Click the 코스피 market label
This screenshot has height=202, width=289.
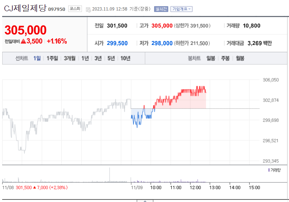pos(75,9)
